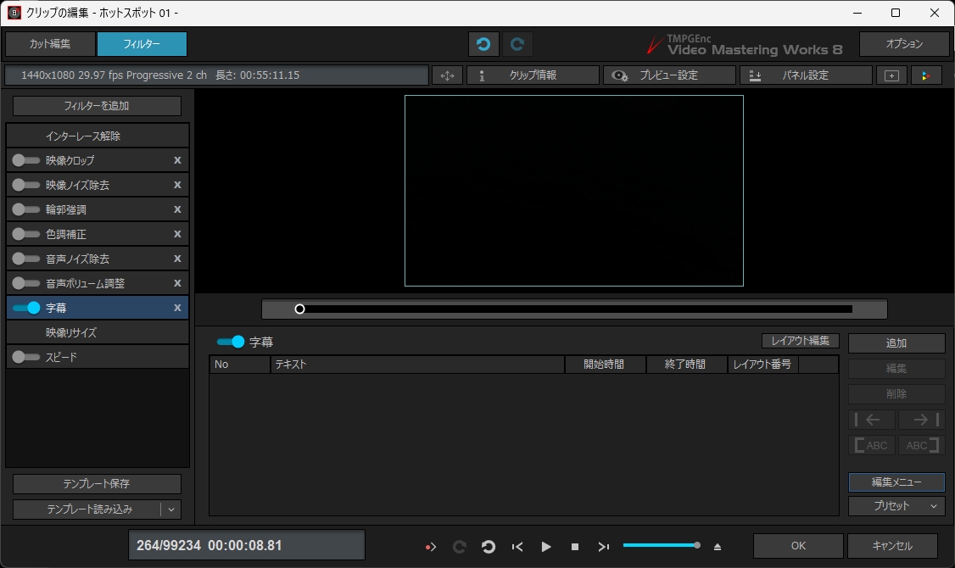
Task: Enable the 映像クロップ filter toggle
Action: (x=26, y=160)
